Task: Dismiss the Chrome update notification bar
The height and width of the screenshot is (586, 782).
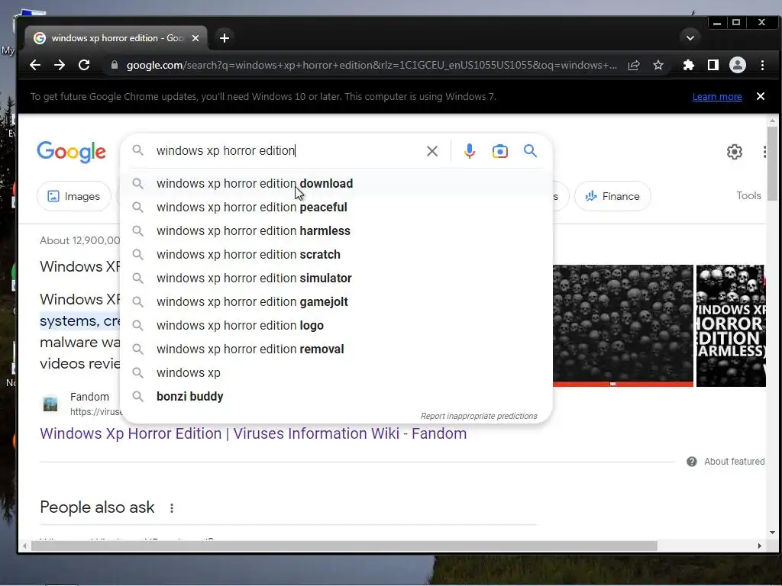Action: (x=761, y=96)
